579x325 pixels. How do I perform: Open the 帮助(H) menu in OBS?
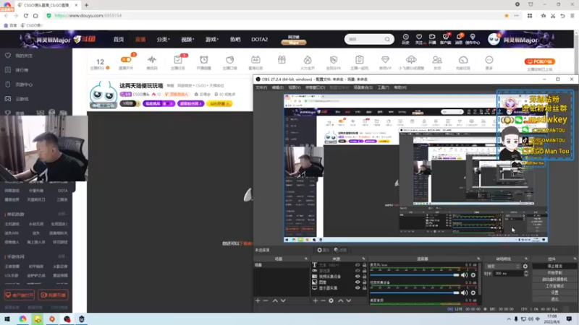click(x=400, y=87)
